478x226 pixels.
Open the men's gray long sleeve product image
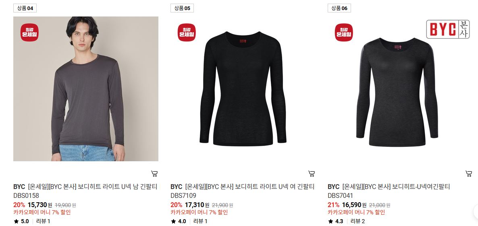point(86,89)
